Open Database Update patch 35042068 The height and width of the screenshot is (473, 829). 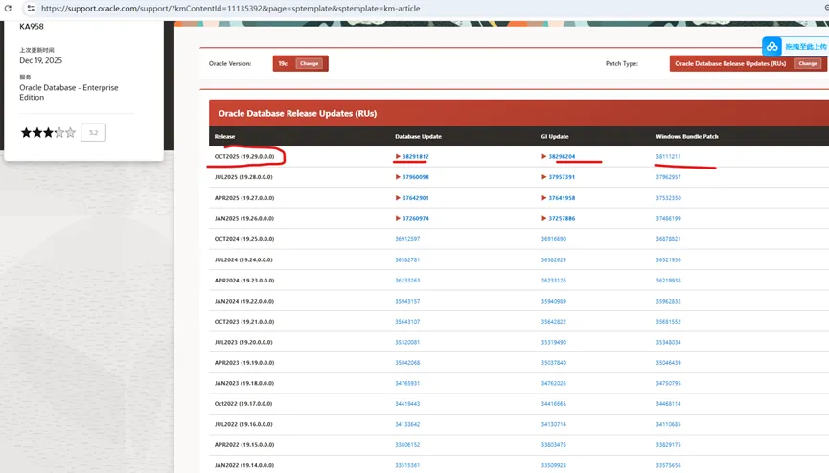[x=407, y=363]
